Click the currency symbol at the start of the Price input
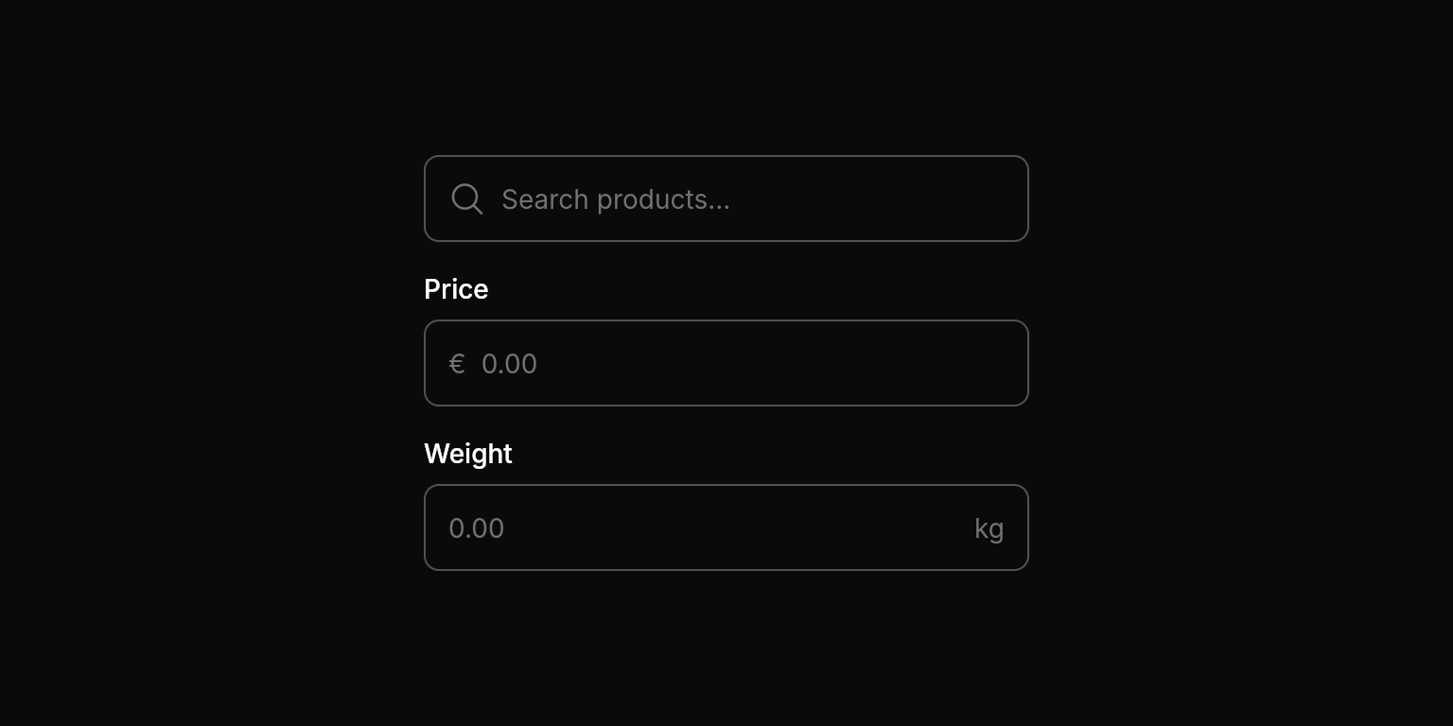Screen dimensions: 1453x726 [457, 363]
